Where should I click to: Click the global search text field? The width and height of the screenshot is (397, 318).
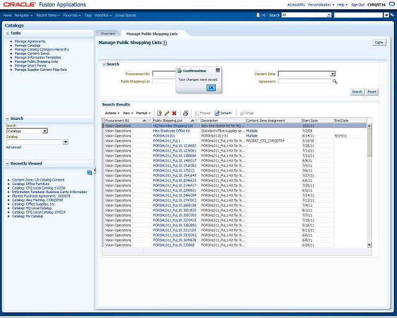(x=359, y=15)
